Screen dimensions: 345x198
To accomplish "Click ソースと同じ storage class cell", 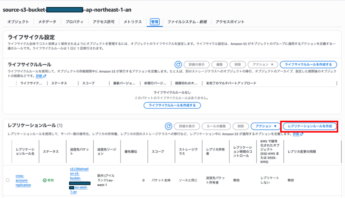I will pyautogui.click(x=188, y=180).
